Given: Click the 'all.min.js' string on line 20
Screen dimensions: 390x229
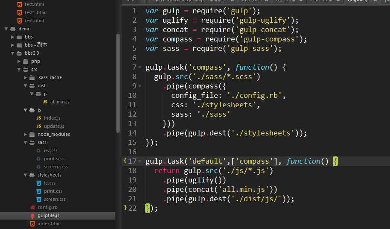Looking at the screenshot, I should [x=244, y=190].
